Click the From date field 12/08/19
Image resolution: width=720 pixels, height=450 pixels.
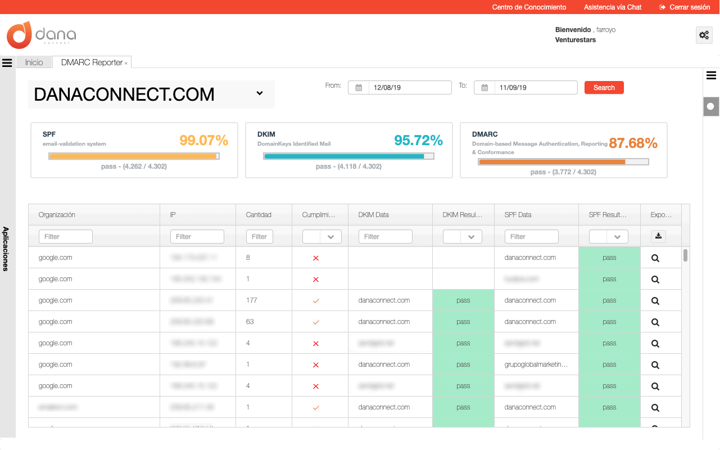click(410, 88)
